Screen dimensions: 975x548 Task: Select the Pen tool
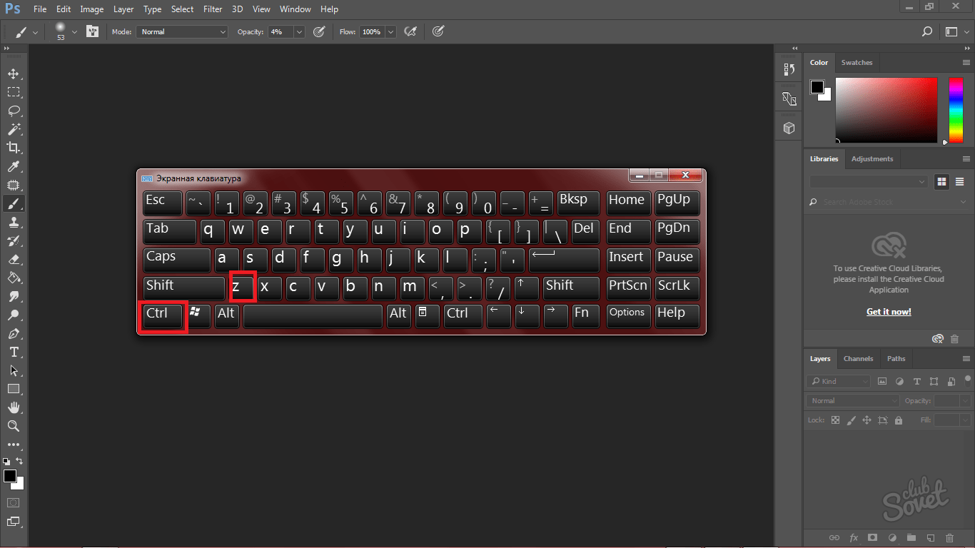pyautogui.click(x=14, y=333)
